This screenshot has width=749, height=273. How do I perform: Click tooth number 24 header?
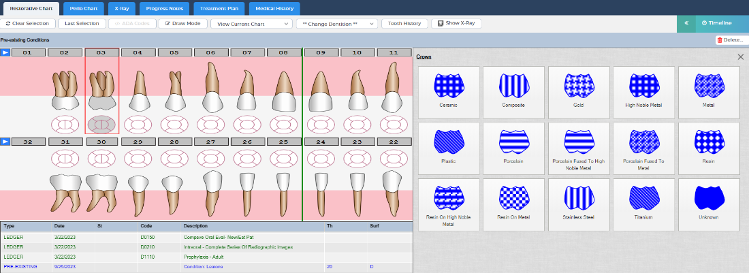(x=320, y=142)
